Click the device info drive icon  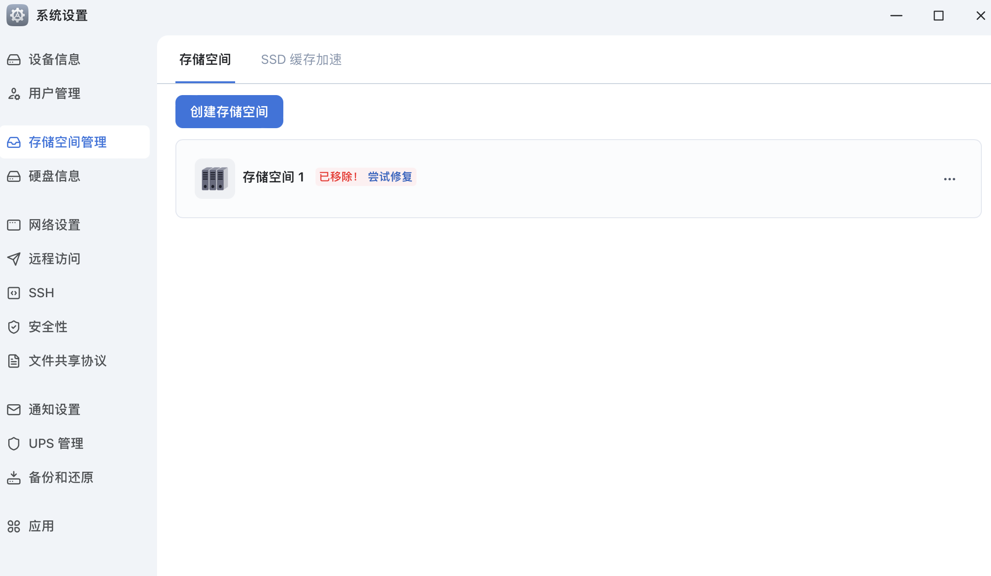[x=14, y=60]
